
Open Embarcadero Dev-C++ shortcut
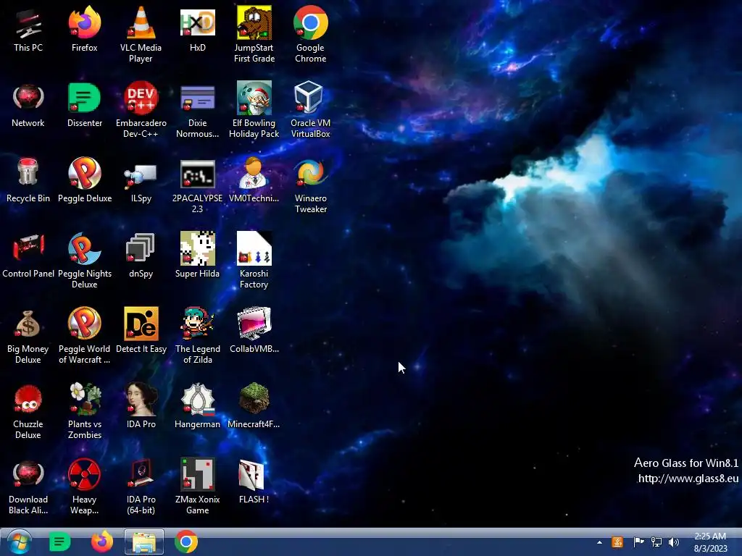click(x=141, y=110)
